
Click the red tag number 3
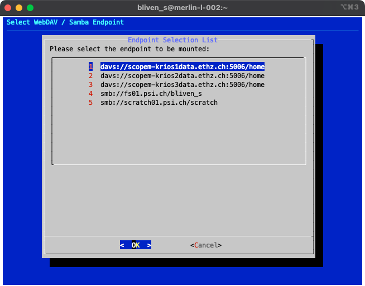[x=90, y=85]
